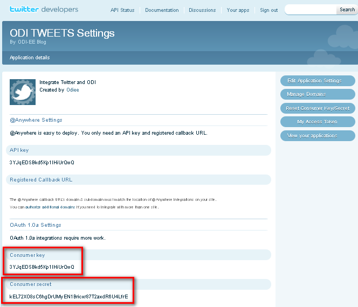Click the Consumer key section label
Viewport: 358px width, 307px height.
click(27, 255)
